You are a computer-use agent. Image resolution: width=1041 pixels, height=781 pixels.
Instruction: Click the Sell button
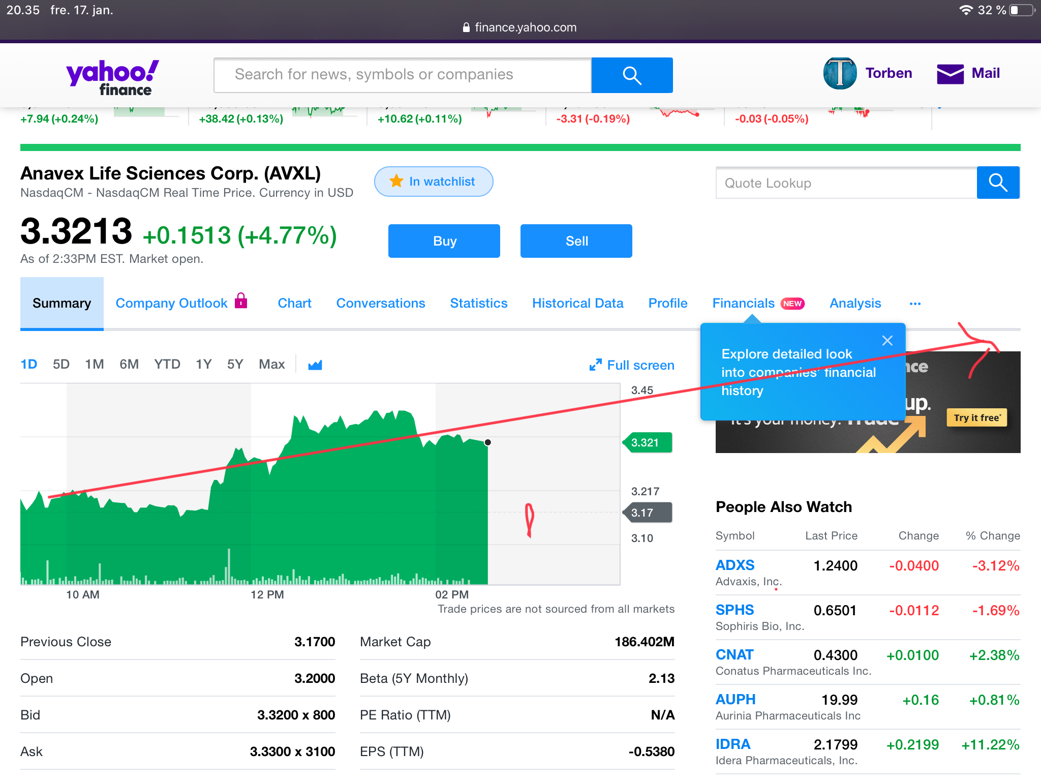click(x=576, y=241)
